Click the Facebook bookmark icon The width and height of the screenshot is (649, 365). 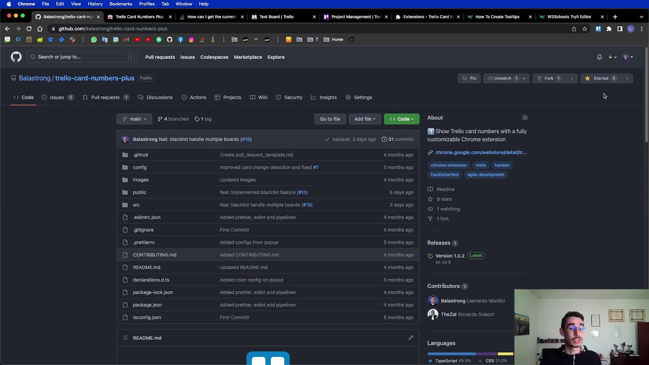[180, 40]
